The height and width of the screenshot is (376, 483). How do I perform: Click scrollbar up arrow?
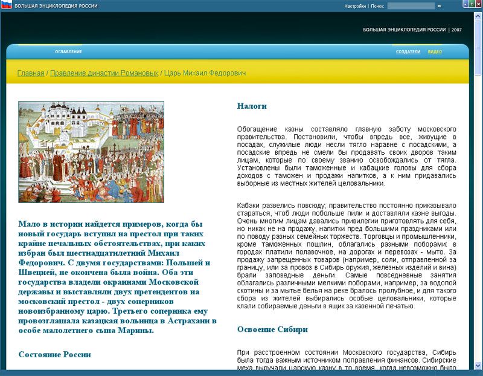pos(477,16)
